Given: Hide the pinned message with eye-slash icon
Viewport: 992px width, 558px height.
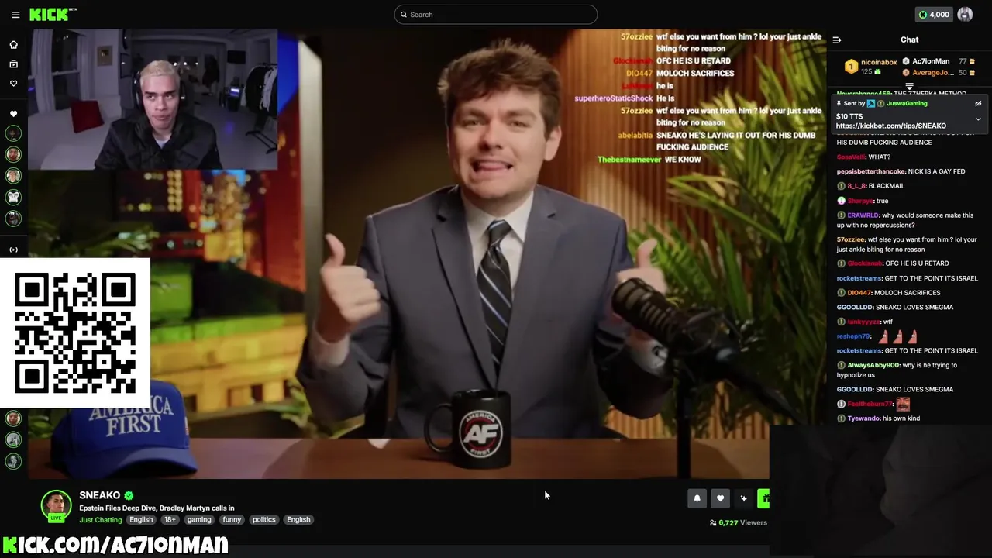Looking at the screenshot, I should coord(978,104).
